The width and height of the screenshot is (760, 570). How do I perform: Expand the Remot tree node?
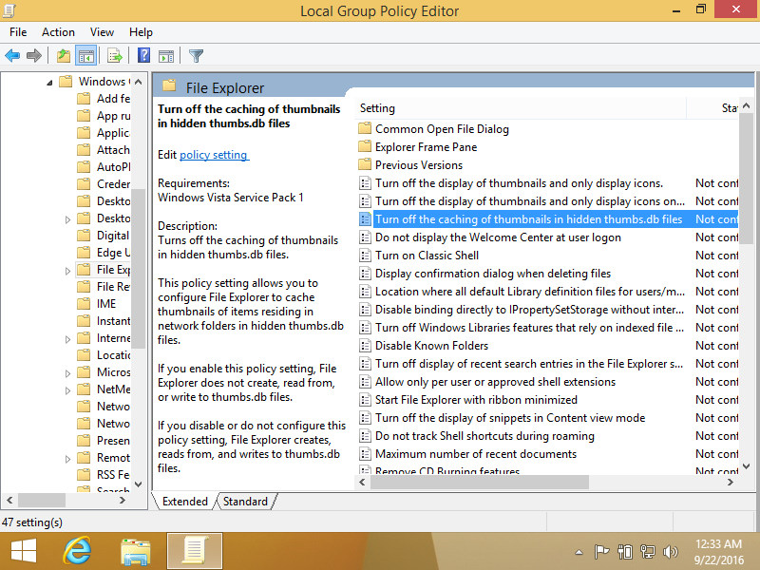67,459
